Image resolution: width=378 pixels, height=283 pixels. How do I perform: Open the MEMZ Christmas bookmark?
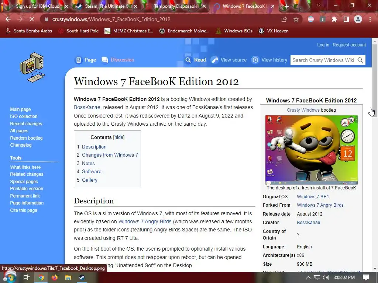click(x=129, y=31)
